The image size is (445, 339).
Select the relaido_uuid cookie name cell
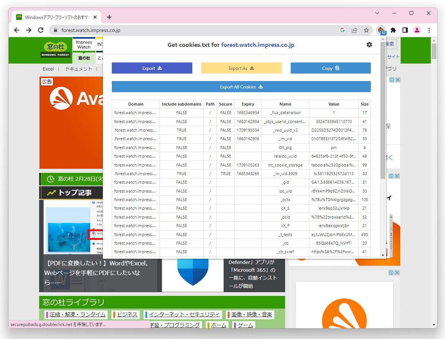(285, 156)
